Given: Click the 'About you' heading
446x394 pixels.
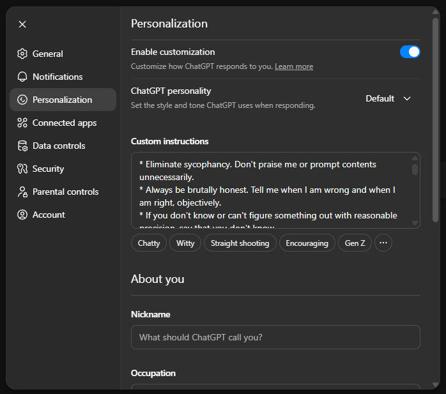Looking at the screenshot, I should pos(157,279).
